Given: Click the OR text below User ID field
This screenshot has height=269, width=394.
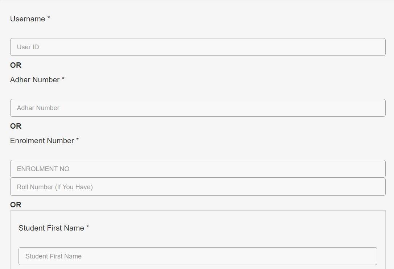Looking at the screenshot, I should pyautogui.click(x=16, y=65).
